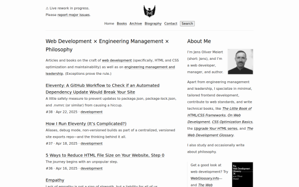Click development tag under post #38

(92, 112)
